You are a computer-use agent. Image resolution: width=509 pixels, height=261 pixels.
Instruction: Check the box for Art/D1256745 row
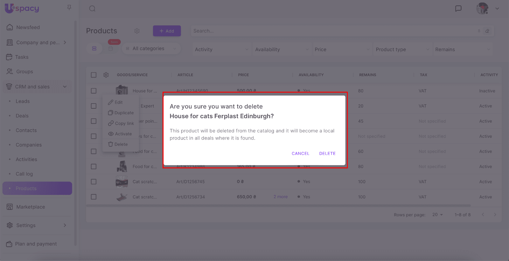pyautogui.click(x=94, y=182)
